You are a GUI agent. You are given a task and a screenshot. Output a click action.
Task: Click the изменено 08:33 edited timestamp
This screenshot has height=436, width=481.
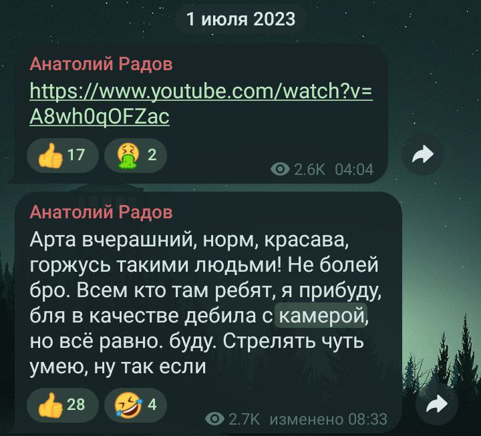[328, 419]
